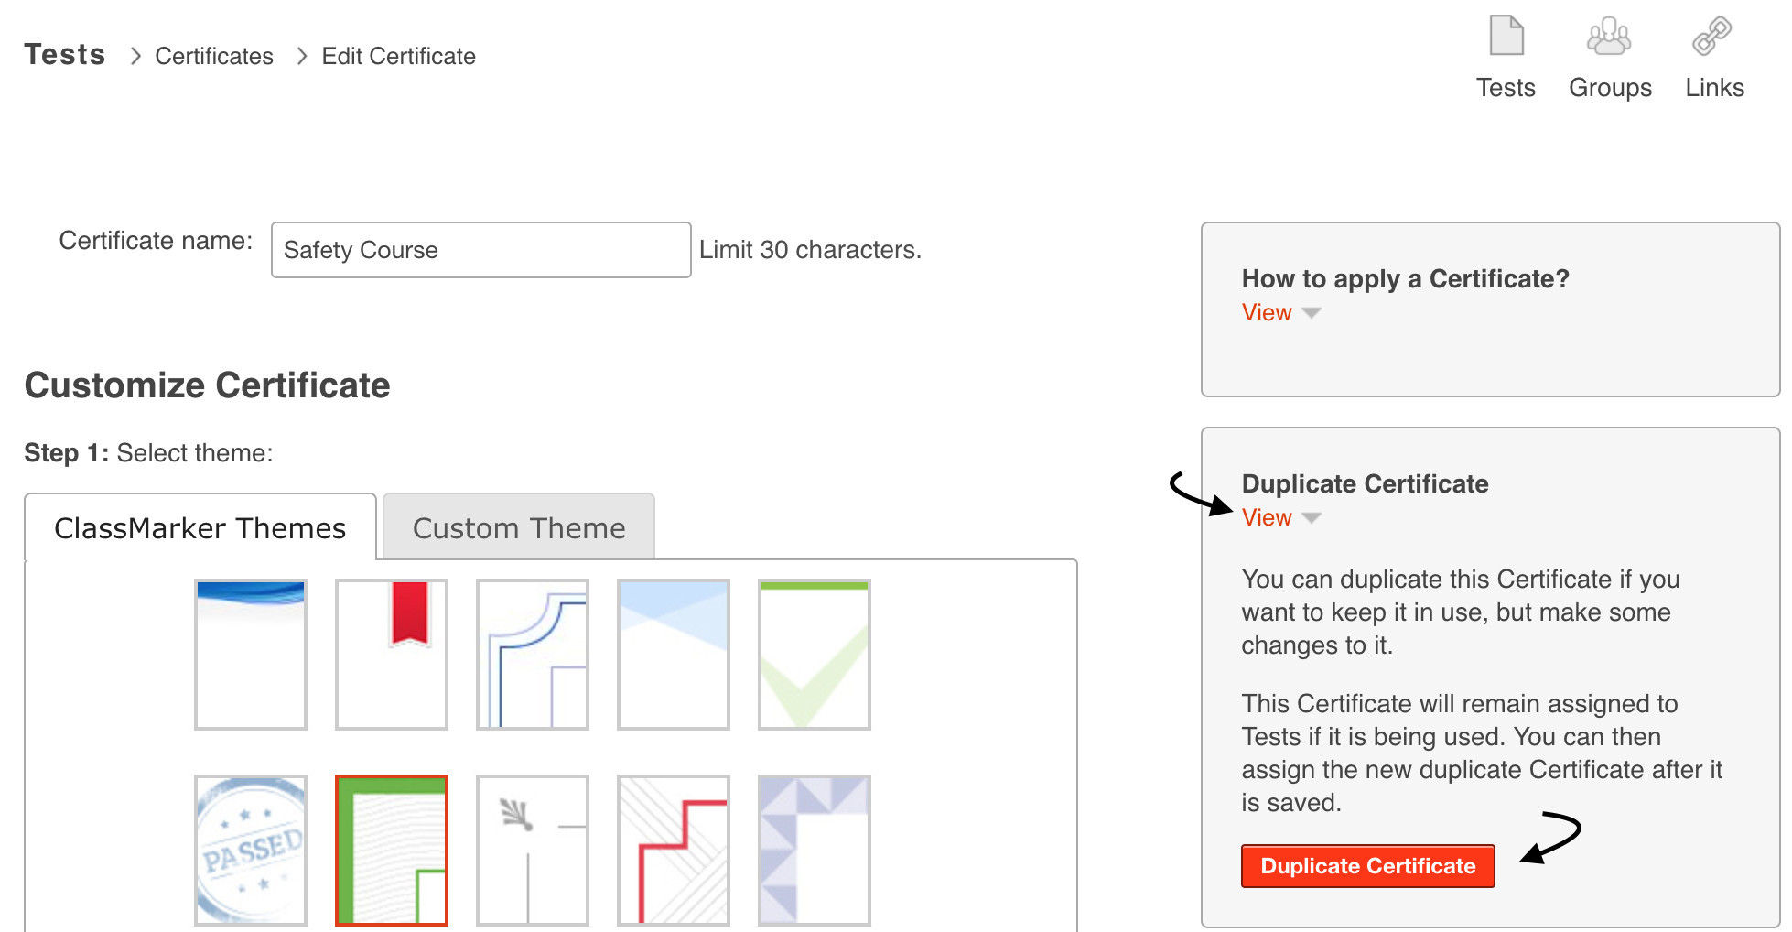
Task: Choose the blue curved border theme
Action: click(x=533, y=654)
